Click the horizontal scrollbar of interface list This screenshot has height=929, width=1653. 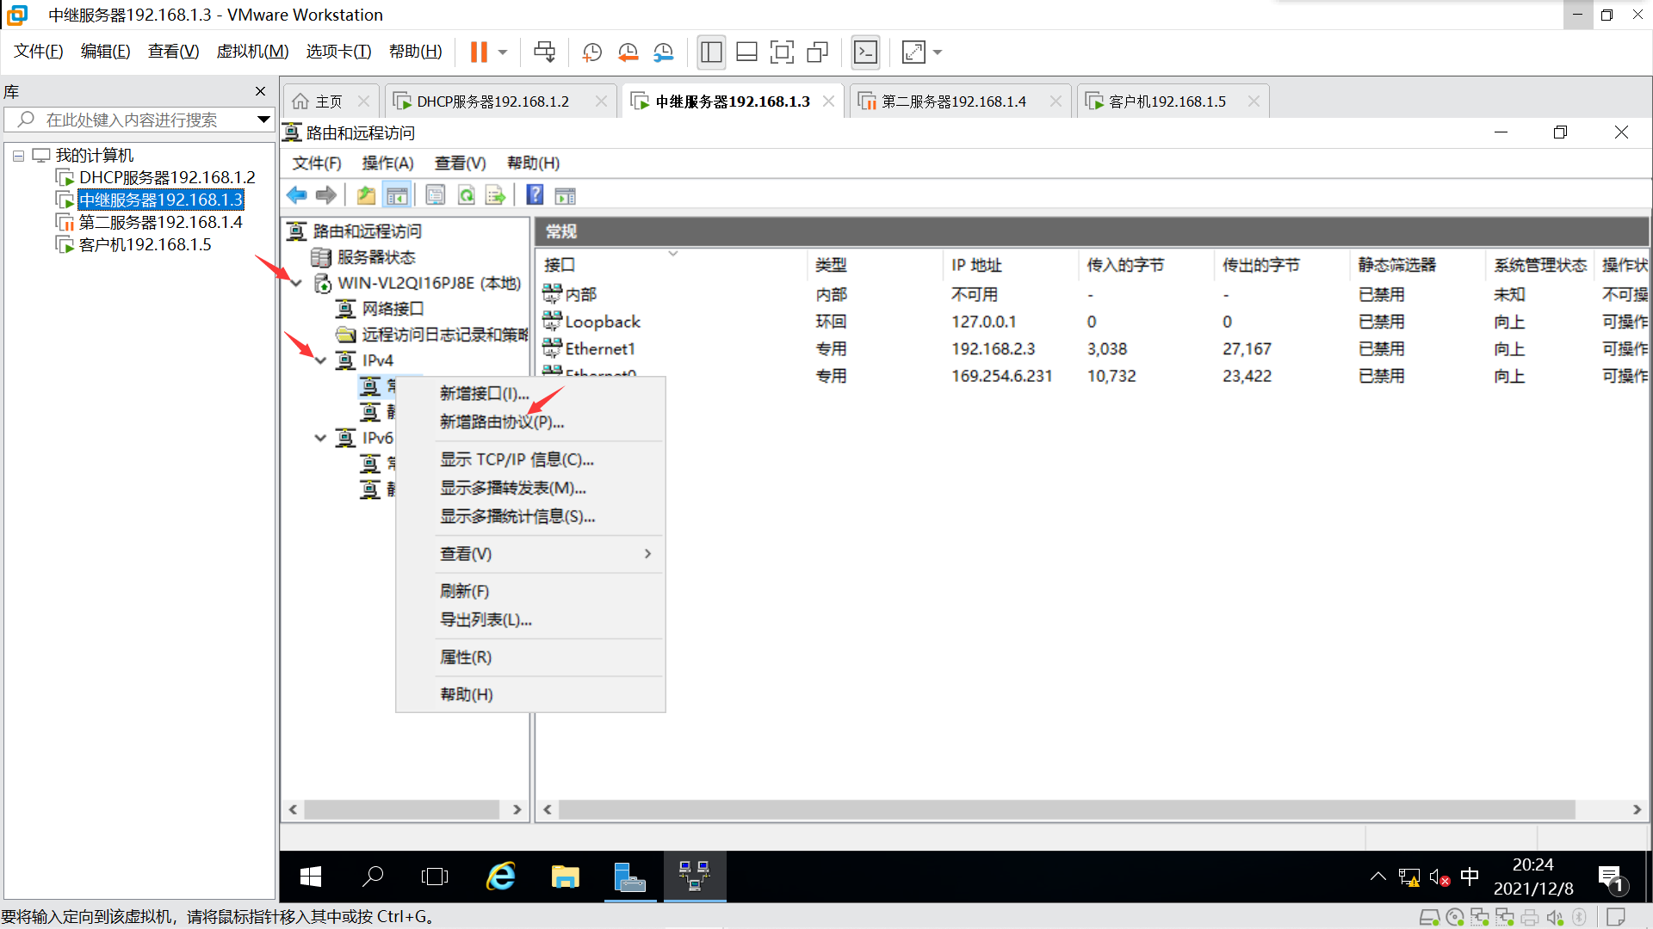point(1066,809)
